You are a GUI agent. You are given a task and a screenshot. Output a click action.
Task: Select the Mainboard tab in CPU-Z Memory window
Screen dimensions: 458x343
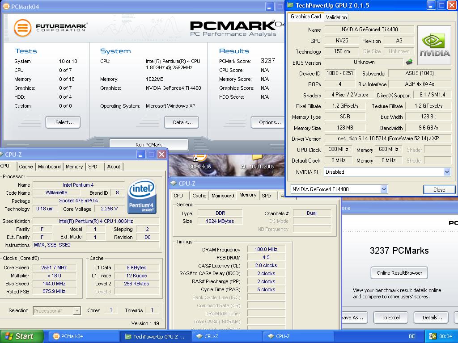point(223,196)
